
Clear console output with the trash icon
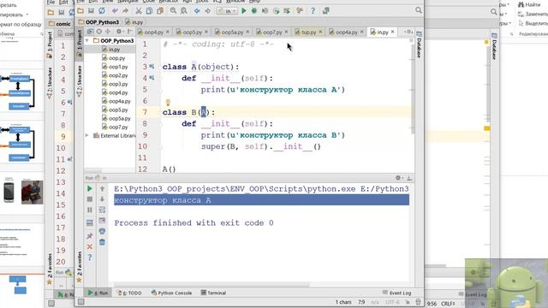[x=102, y=241]
